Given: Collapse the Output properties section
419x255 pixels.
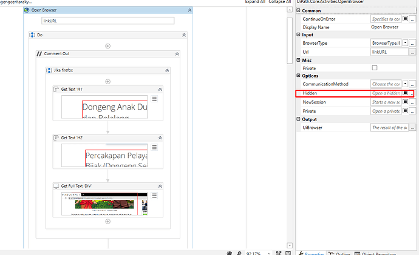Looking at the screenshot, I should point(299,119).
